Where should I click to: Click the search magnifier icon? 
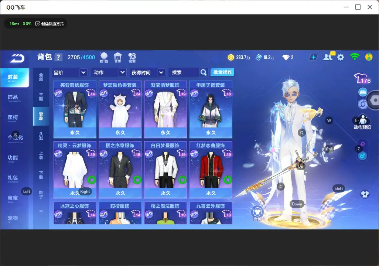pyautogui.click(x=204, y=72)
